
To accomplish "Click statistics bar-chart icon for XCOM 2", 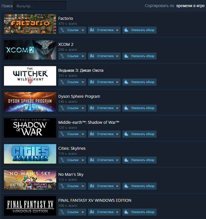I will coord(92,56).
